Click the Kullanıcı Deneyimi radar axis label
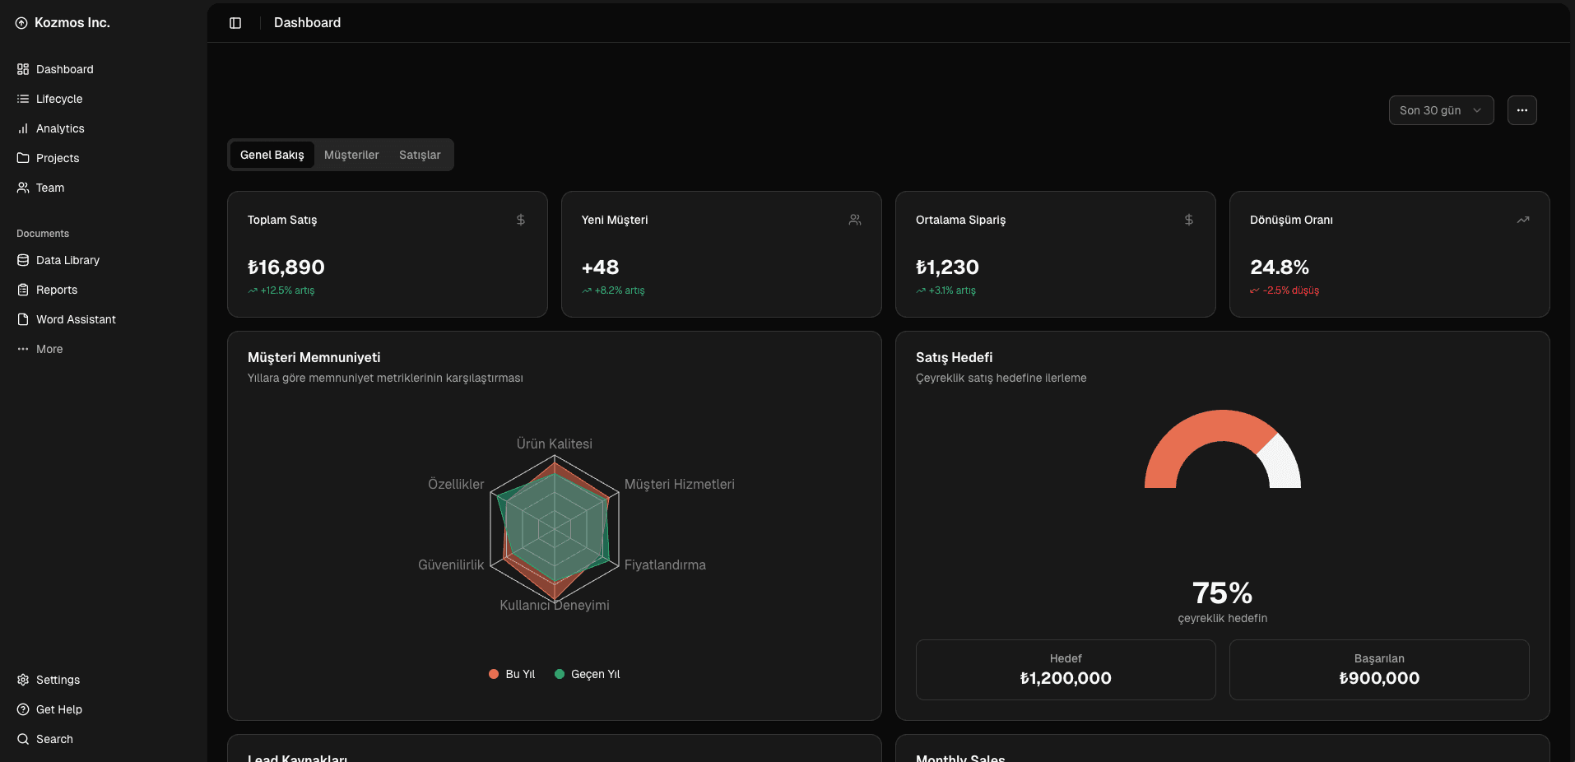Viewport: 1575px width, 762px height. point(555,605)
